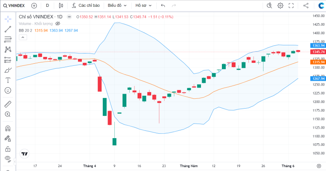Screen dimensions: 326x171
Task: Open the emoji icons tool
Action: (x=8, y=91)
